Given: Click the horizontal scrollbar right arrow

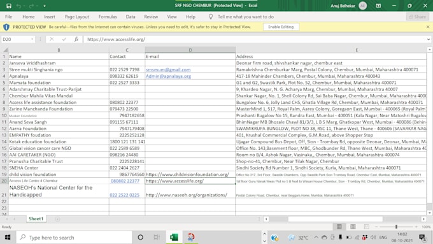Looking at the screenshot, I should [x=423, y=219].
